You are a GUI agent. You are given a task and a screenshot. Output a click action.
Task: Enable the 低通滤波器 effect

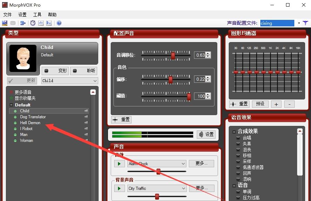click(238, 167)
